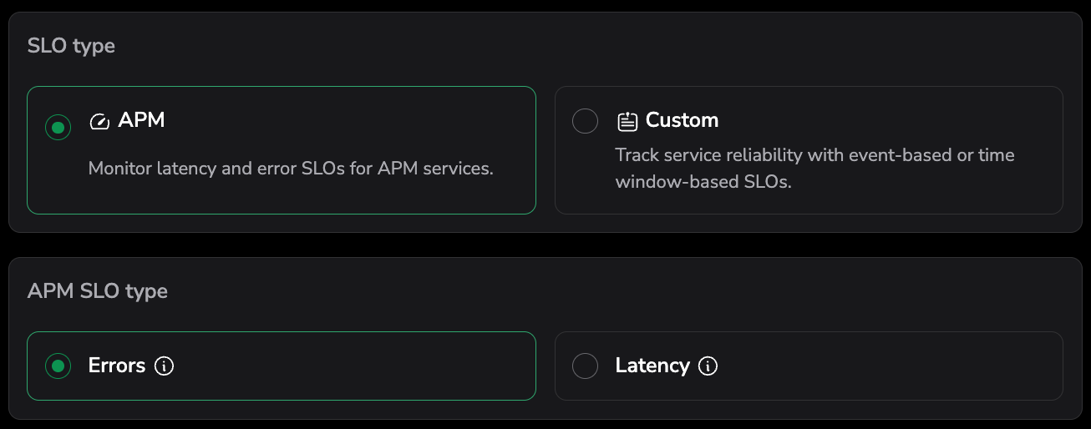1091x429 pixels.
Task: Click the Custom option title
Action: coord(682,120)
